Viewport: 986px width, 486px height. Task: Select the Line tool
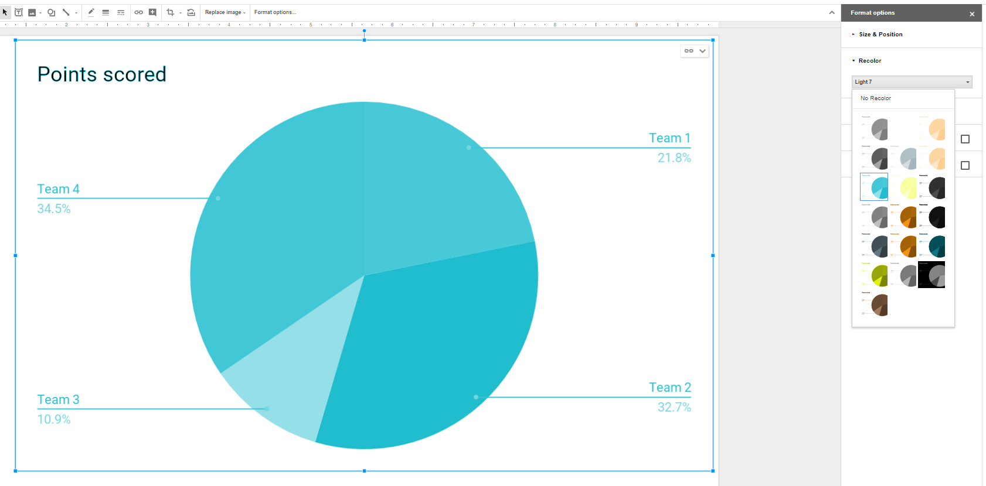(66, 12)
